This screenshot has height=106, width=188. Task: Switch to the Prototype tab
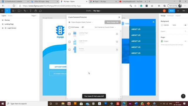point(170,16)
